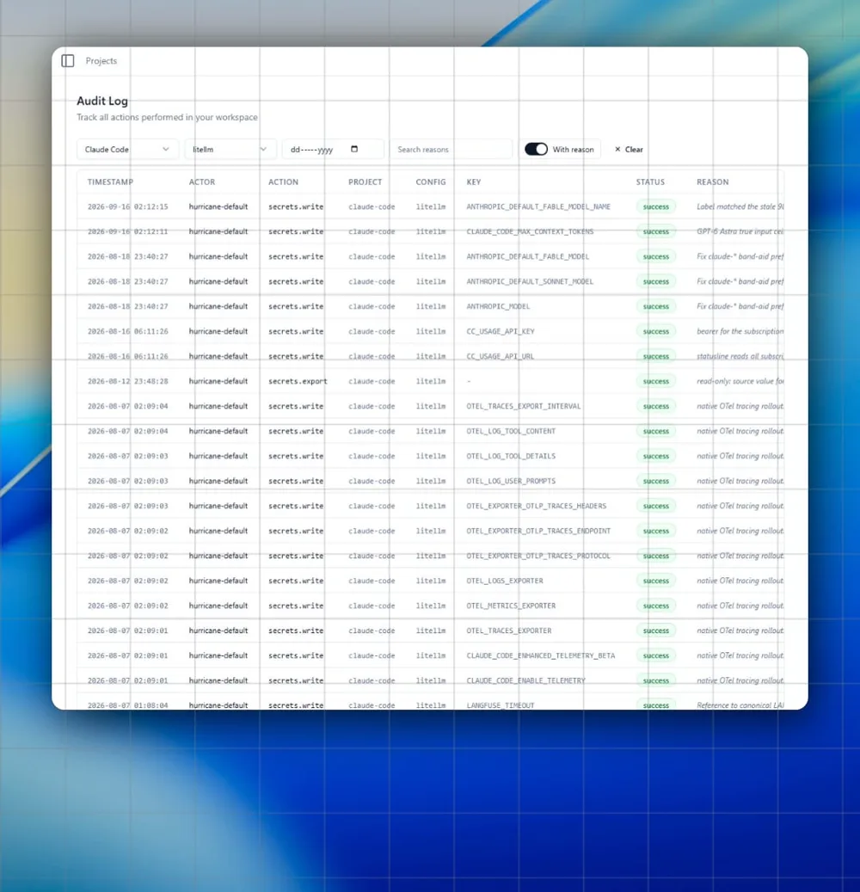This screenshot has width=860, height=892.
Task: Open reason 'Label matched the stale'
Action: 740,206
